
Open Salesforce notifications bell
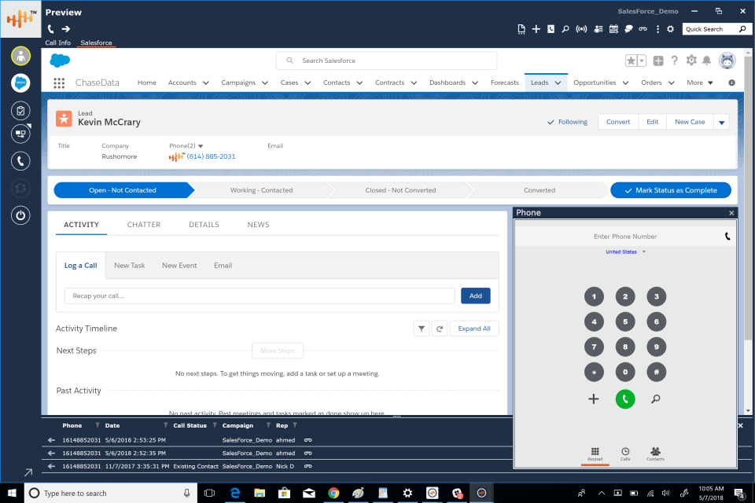[x=706, y=61]
